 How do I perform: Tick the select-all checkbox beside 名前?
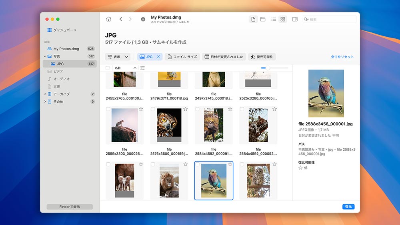[107, 68]
